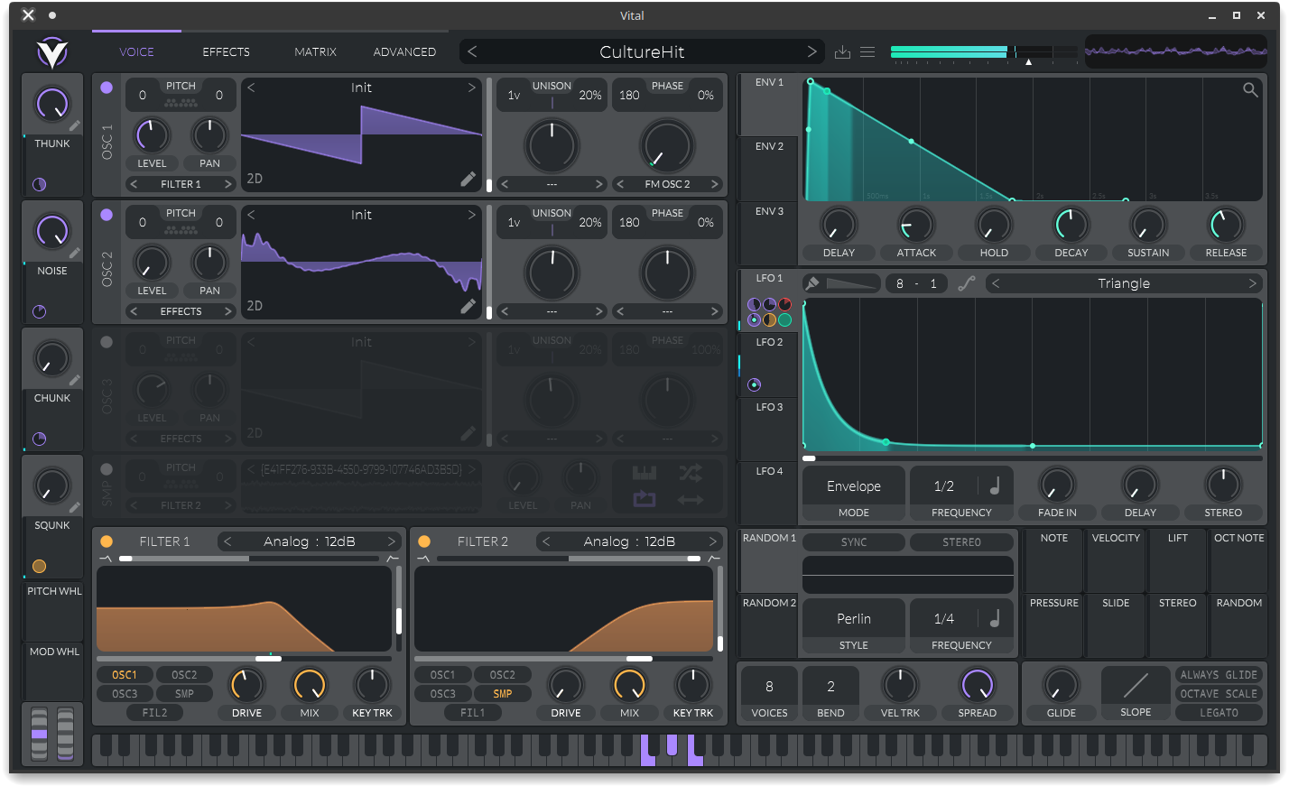Image resolution: width=1289 pixels, height=786 pixels.
Task: Click the pitch wheel strip
Action: [x=39, y=735]
